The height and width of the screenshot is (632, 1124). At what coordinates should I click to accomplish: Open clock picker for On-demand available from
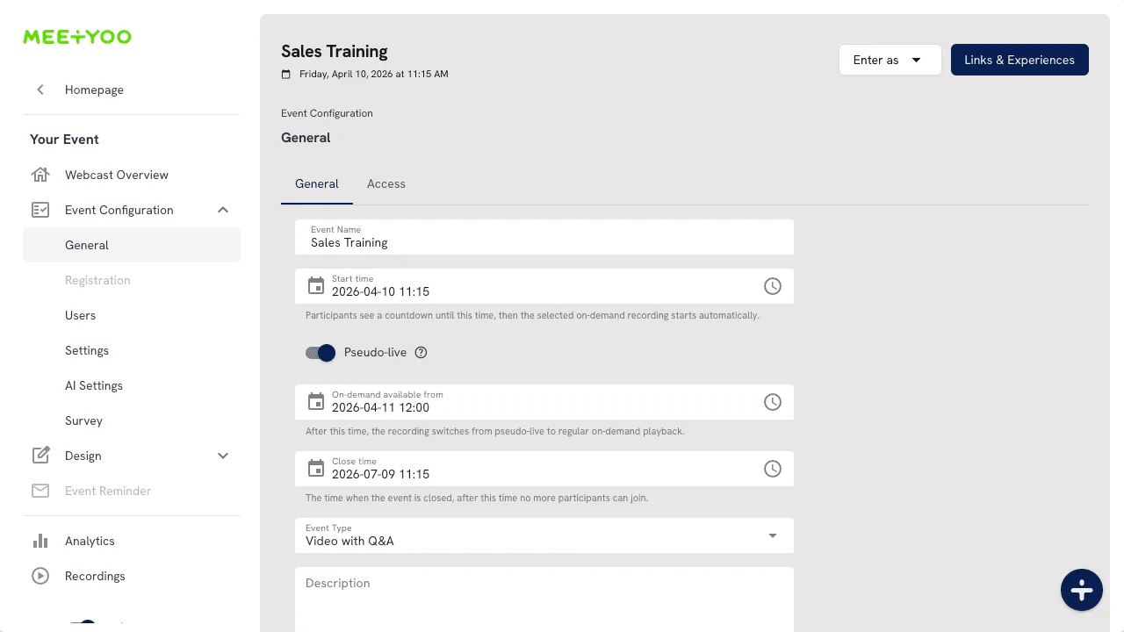[x=772, y=402]
